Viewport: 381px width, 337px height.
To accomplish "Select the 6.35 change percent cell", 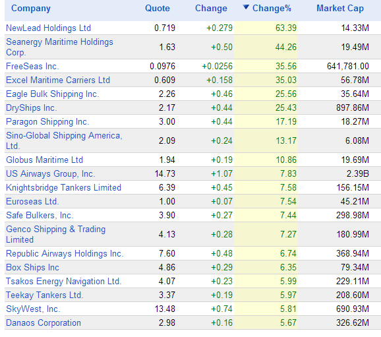I will click(288, 267).
